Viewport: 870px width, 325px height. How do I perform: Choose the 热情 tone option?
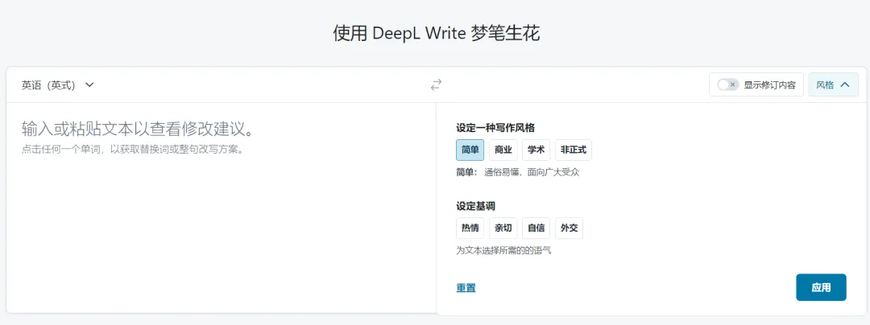[x=470, y=228]
